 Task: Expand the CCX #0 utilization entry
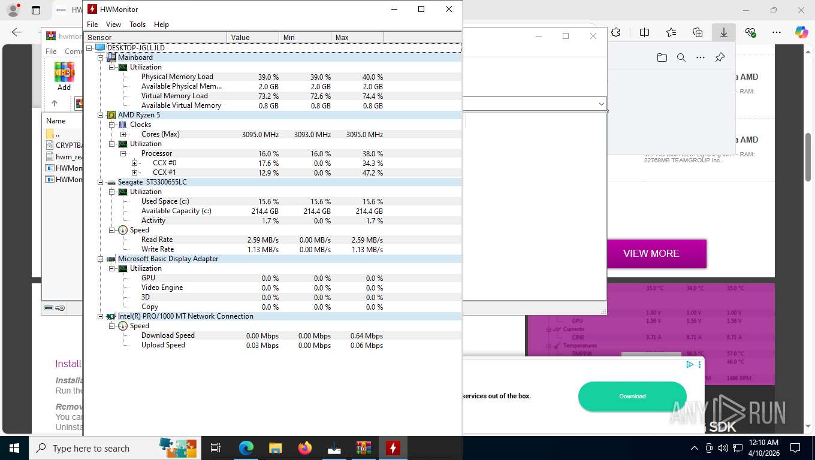click(135, 163)
